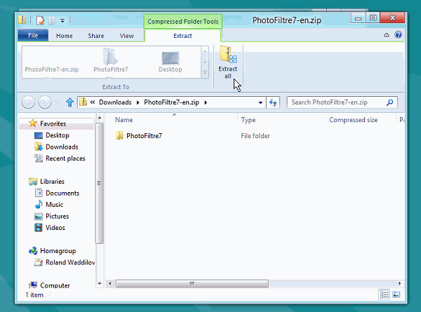
Task: Open Roland Waddilove homegroup entry
Action: (70, 262)
